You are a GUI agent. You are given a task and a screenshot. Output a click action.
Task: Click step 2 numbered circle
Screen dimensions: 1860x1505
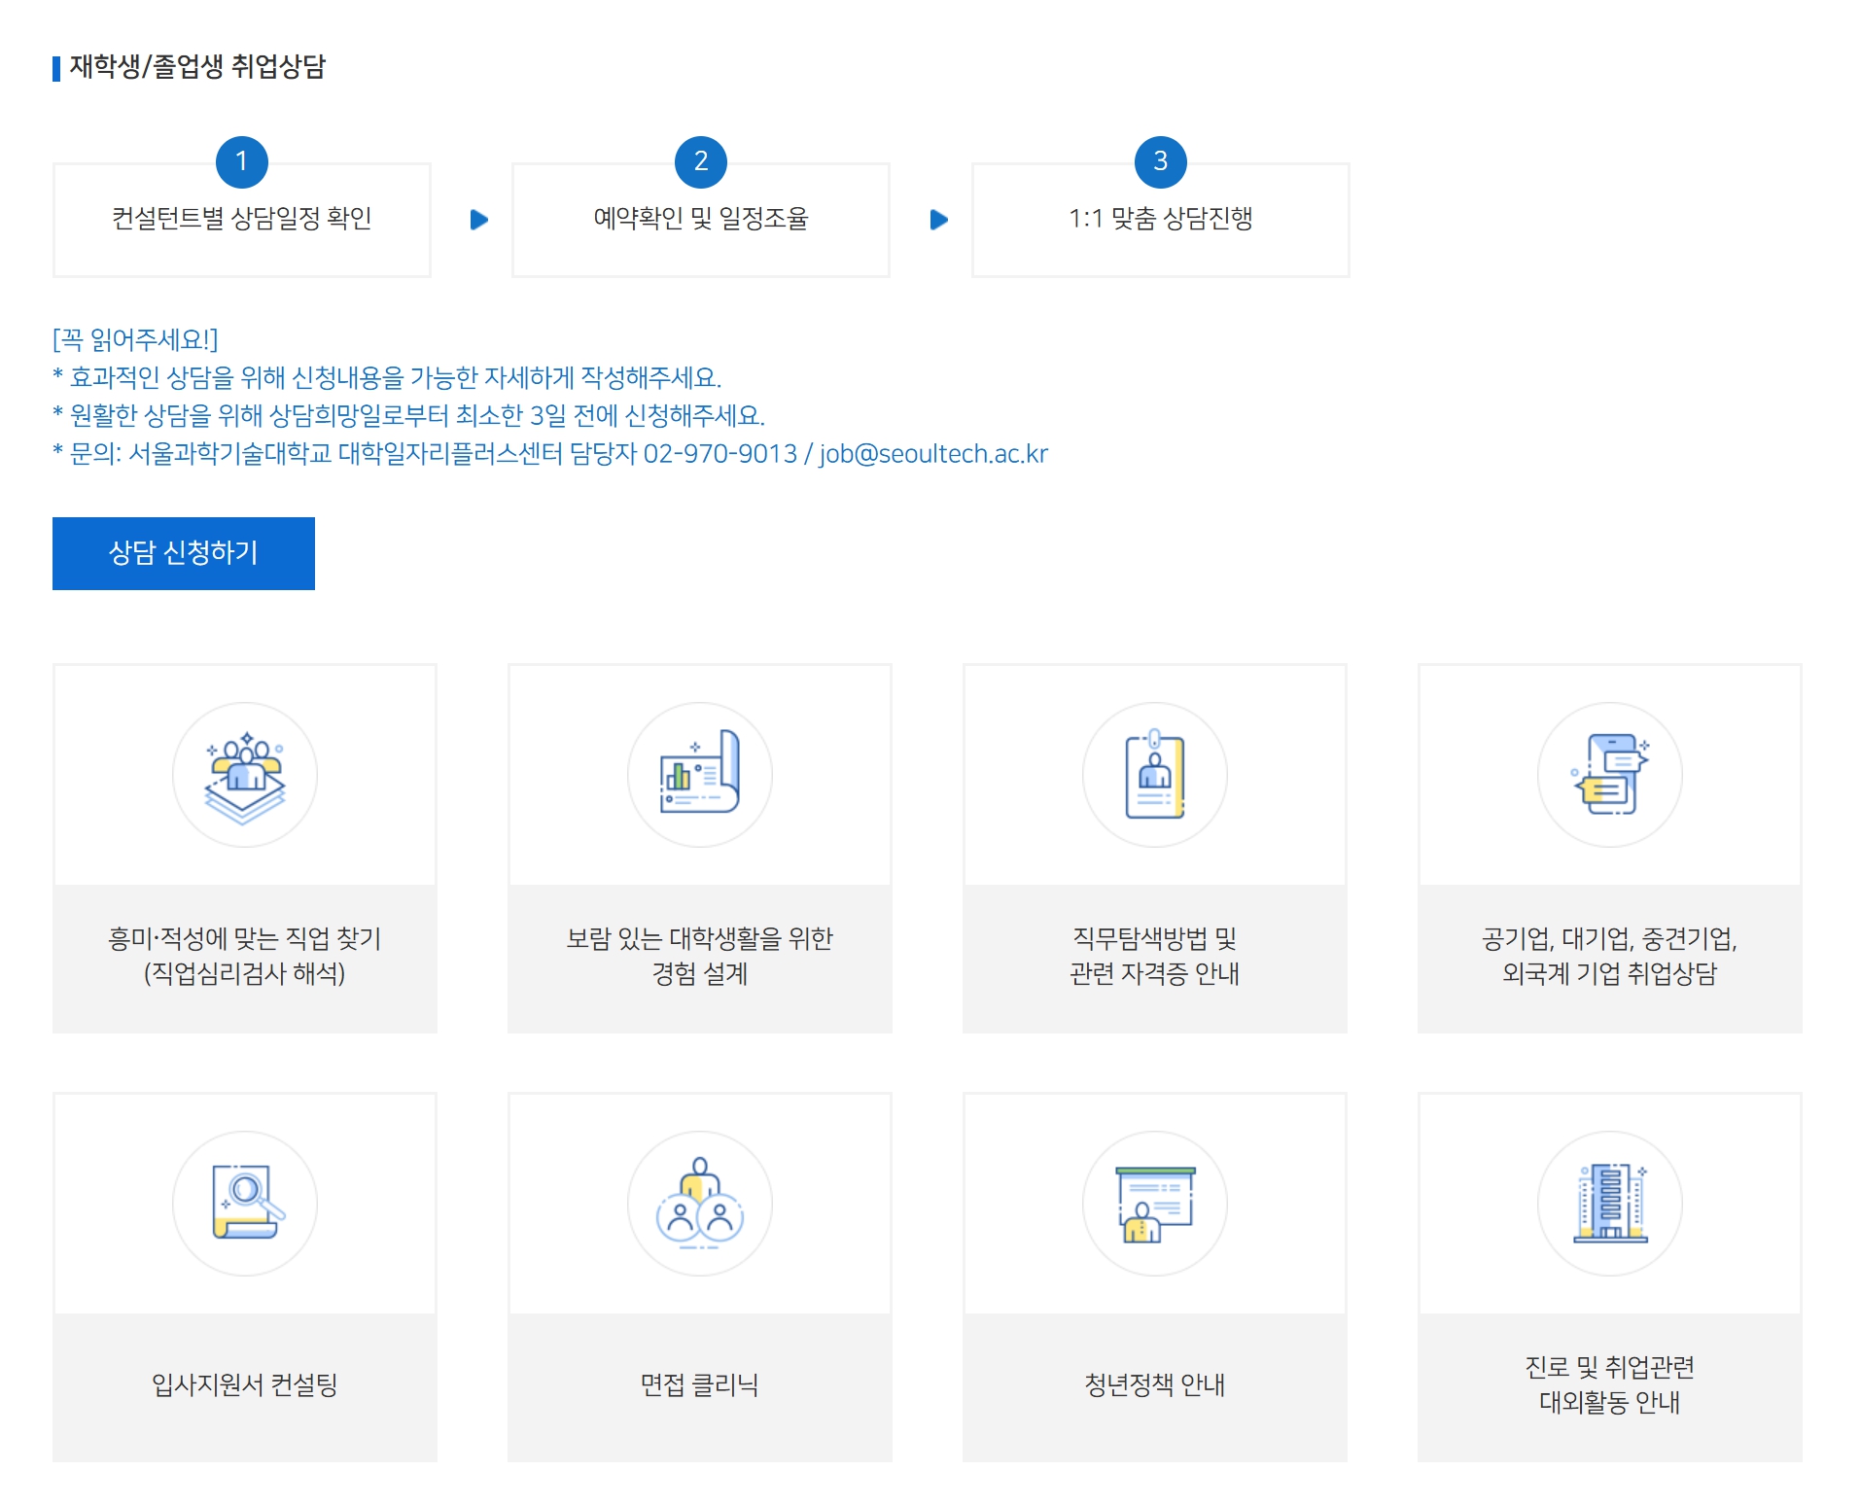point(700,161)
